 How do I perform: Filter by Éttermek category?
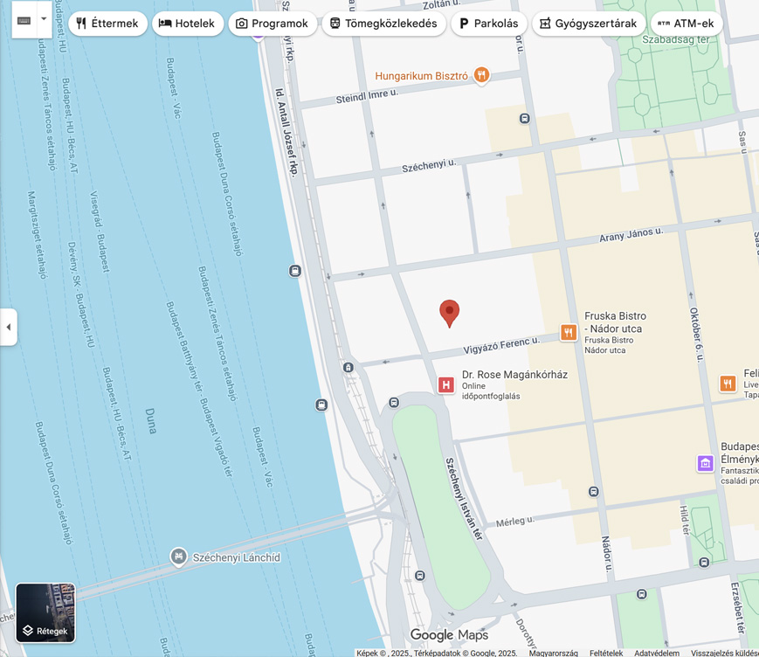(x=107, y=24)
